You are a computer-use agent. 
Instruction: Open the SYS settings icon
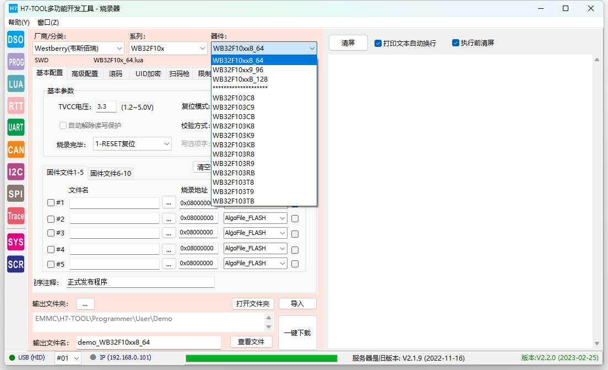point(16,242)
